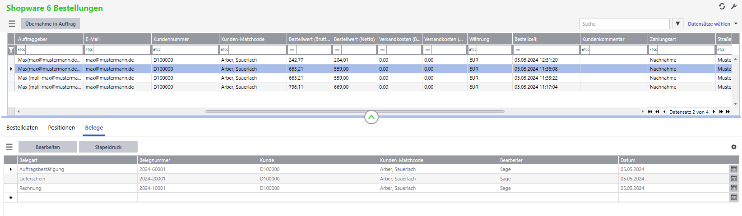Click into the Suche search field
742x216 pixels.
[x=624, y=24]
